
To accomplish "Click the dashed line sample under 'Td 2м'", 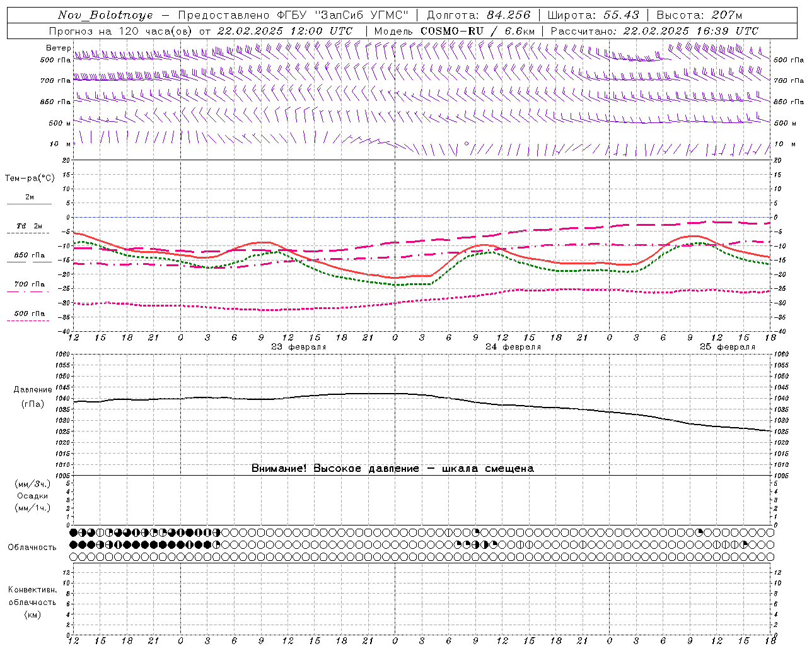I will point(28,233).
